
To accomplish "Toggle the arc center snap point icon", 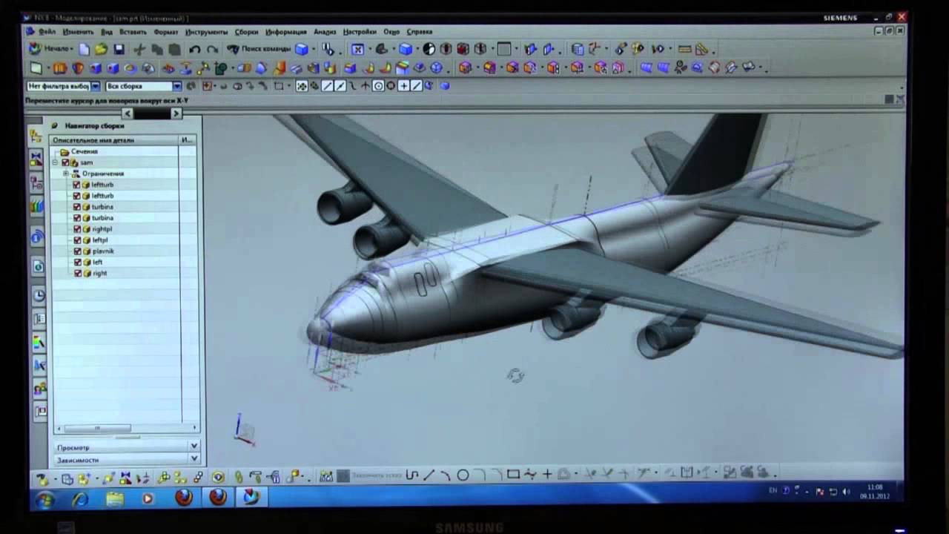I will tap(378, 86).
